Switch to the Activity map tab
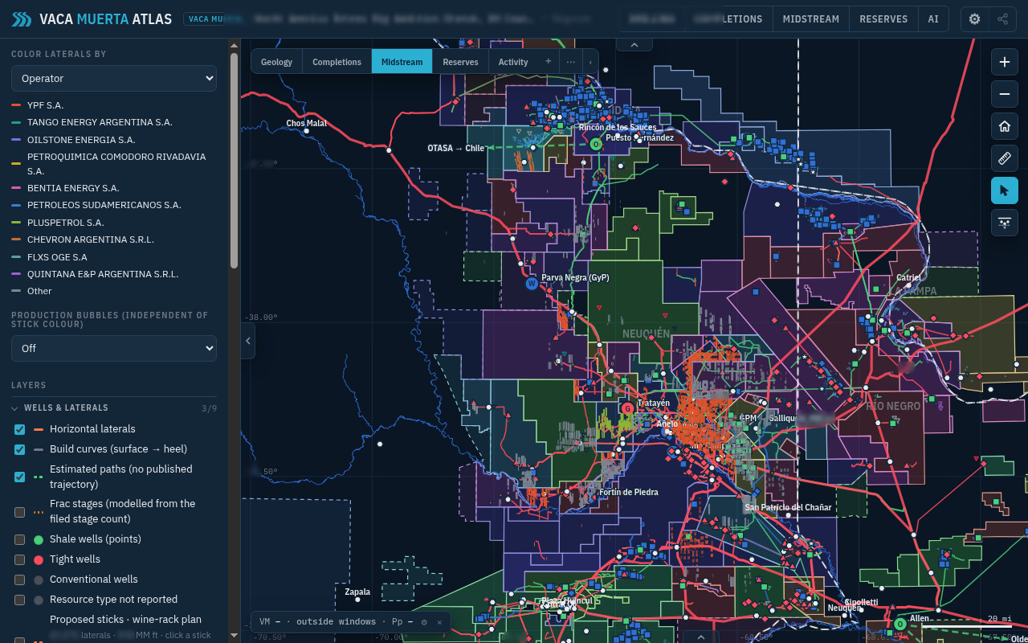The image size is (1028, 643). pos(513,62)
